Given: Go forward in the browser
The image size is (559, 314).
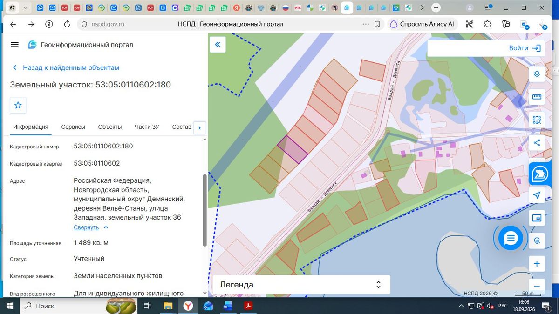Looking at the screenshot, I should (x=31, y=24).
